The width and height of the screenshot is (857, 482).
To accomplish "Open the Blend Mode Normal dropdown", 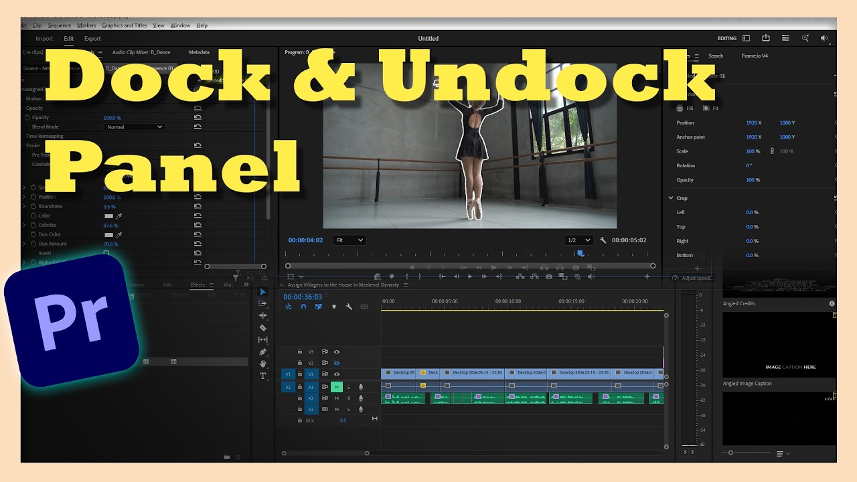I will (x=135, y=127).
